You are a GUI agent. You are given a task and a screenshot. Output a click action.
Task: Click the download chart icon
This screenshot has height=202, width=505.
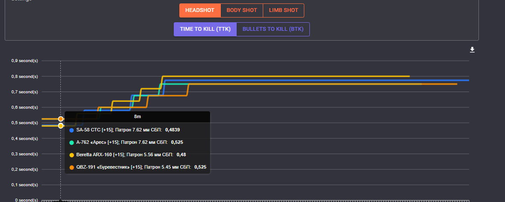[x=472, y=50]
